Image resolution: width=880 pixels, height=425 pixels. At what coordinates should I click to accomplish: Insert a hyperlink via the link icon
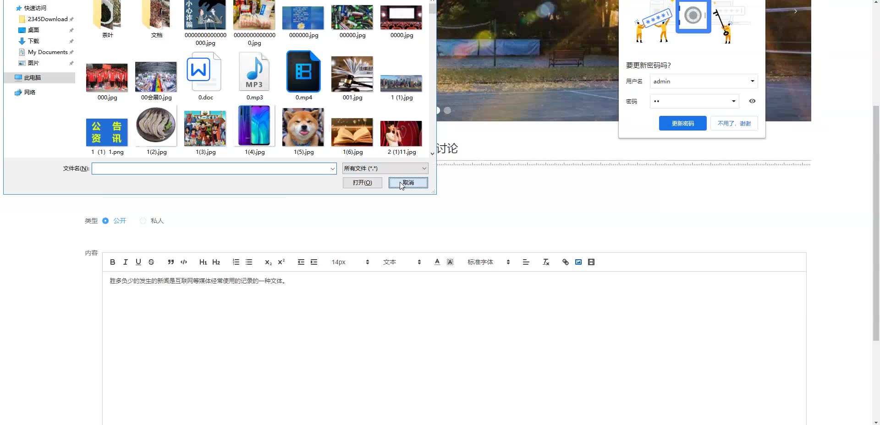[565, 262]
